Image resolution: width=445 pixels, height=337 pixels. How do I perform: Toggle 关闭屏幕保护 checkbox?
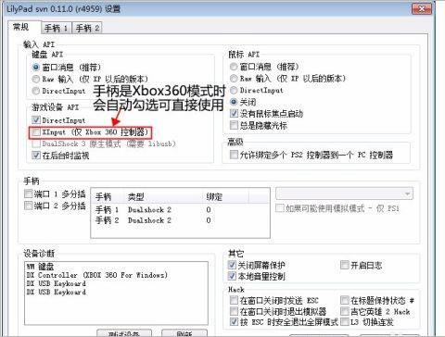point(232,265)
